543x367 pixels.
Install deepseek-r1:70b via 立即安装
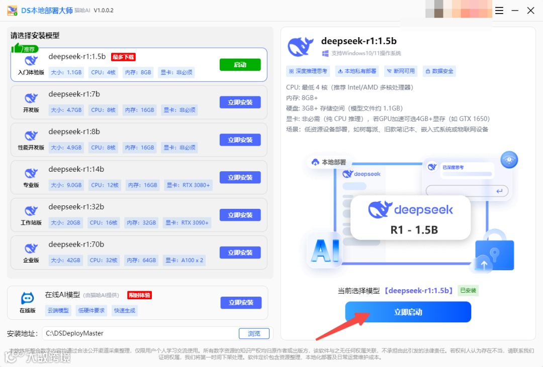(240, 253)
